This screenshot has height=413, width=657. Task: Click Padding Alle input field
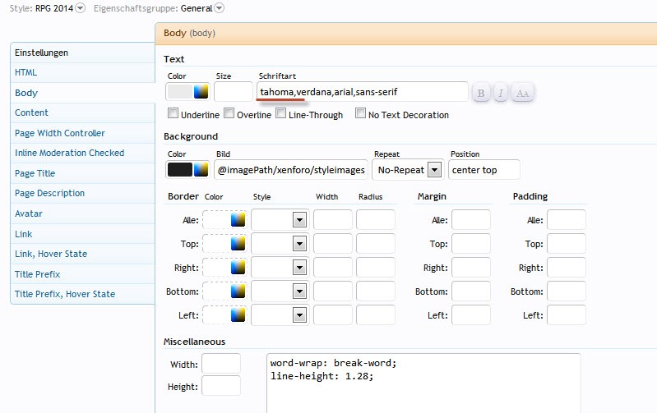(x=567, y=220)
